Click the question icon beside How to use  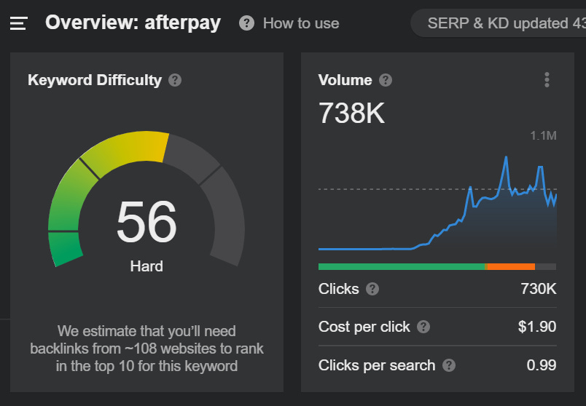(x=246, y=23)
